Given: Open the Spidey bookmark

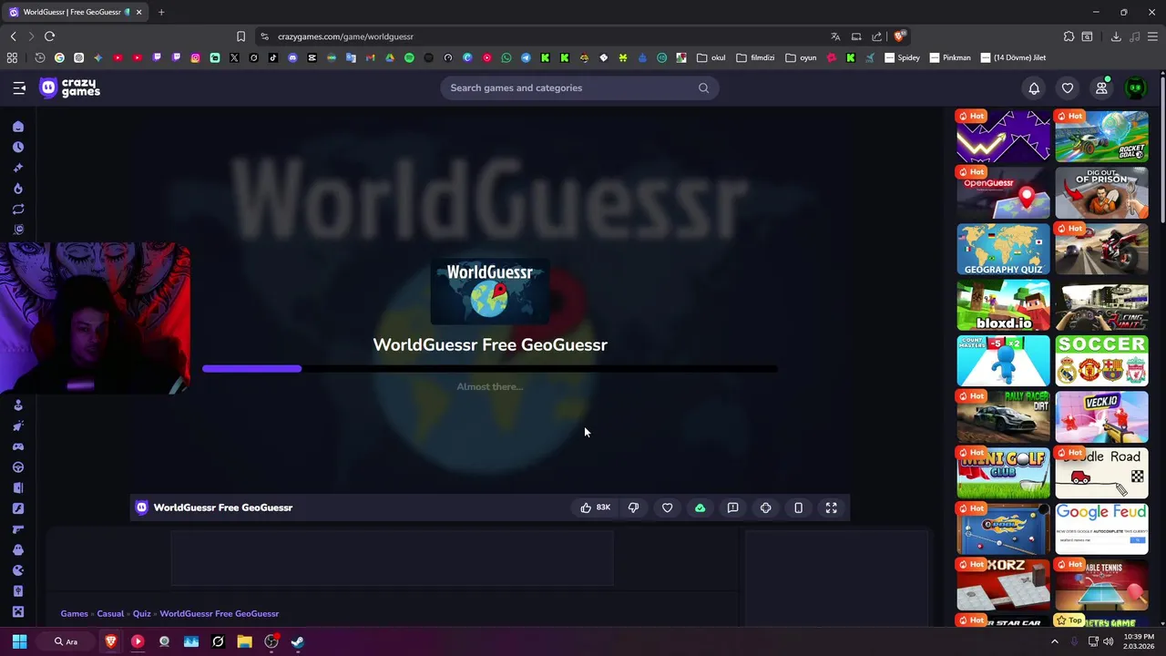Looking at the screenshot, I should coord(902,57).
